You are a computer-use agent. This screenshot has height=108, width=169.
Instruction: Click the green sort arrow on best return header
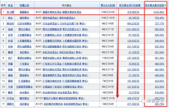click(166, 5)
